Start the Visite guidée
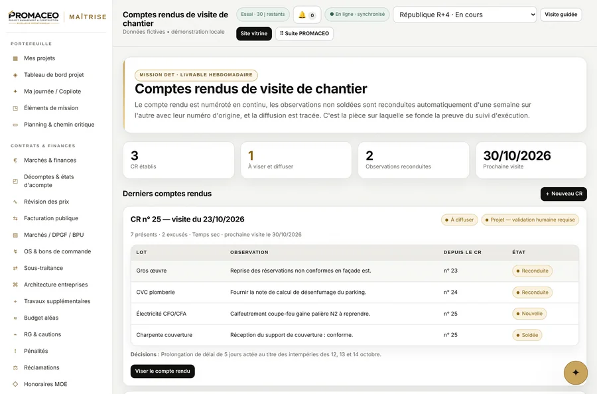597x394 pixels. click(561, 15)
